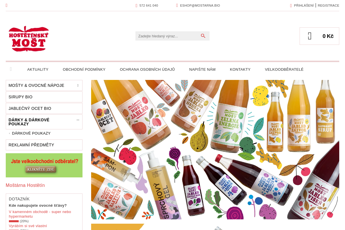Click the Dárky & dárkové poukazy category label
Viewport: 345px width, 230px height.
[29, 122]
